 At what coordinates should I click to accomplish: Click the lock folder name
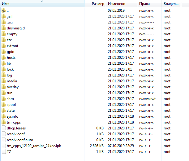coord(10,69)
